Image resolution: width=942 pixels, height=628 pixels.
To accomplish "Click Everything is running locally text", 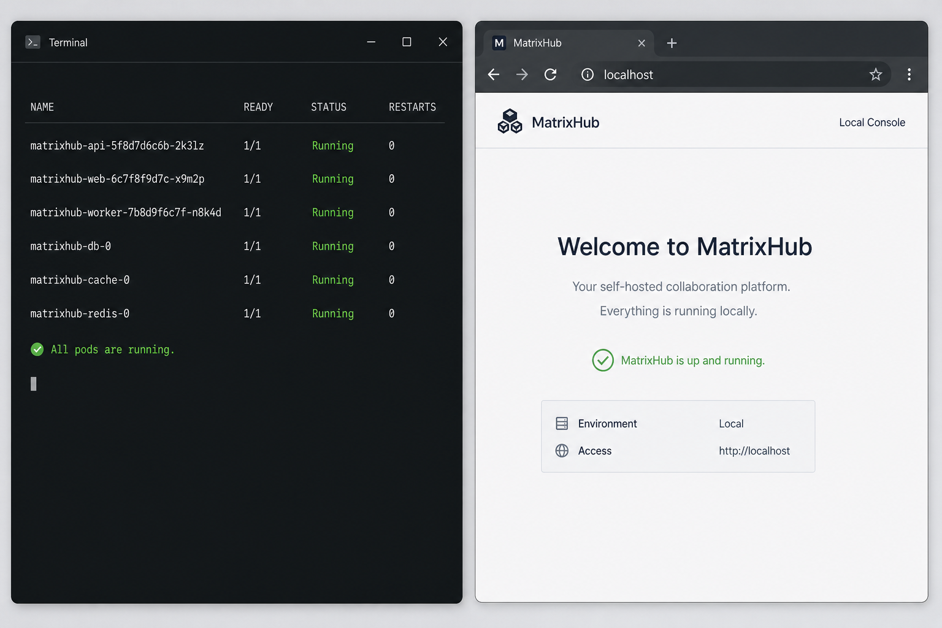I will coord(678,311).
